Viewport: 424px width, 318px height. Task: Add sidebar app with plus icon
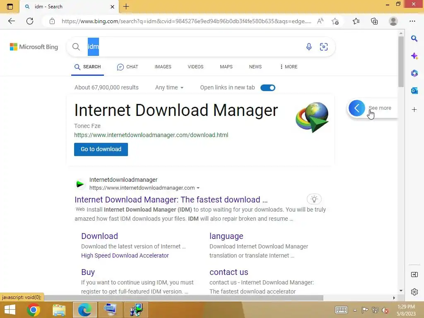(414, 109)
